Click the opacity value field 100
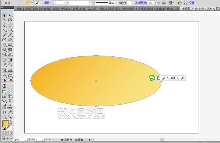220x143 pixels. 151,3
